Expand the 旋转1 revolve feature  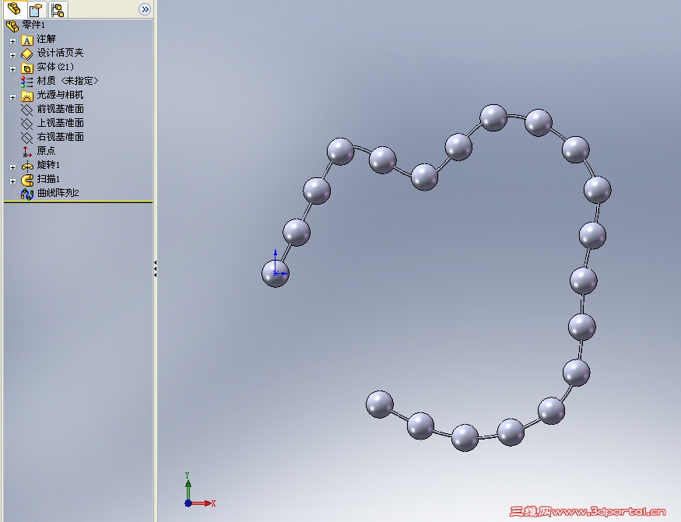pos(12,167)
